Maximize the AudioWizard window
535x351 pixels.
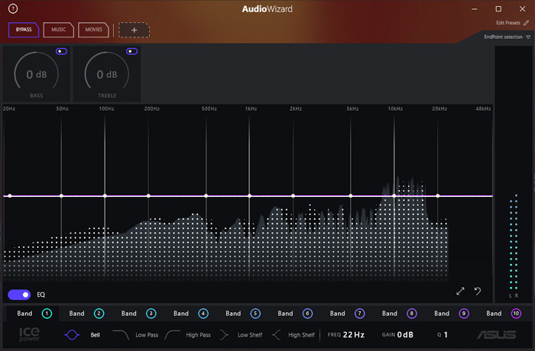coord(498,9)
